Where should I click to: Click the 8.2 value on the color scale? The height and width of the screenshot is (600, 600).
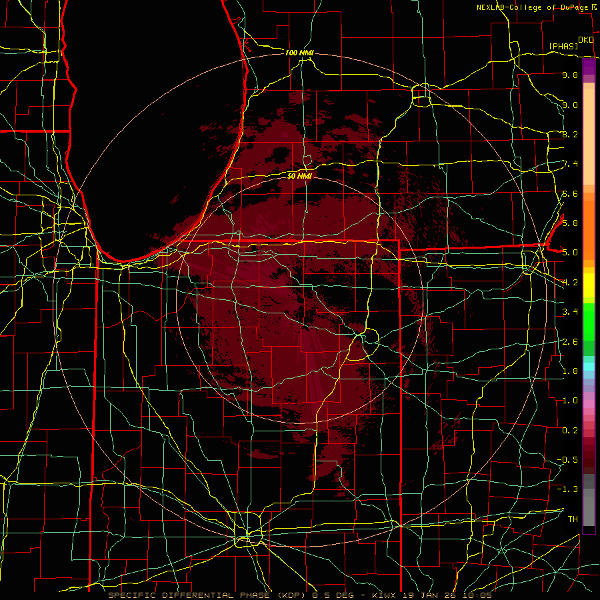pyautogui.click(x=570, y=134)
